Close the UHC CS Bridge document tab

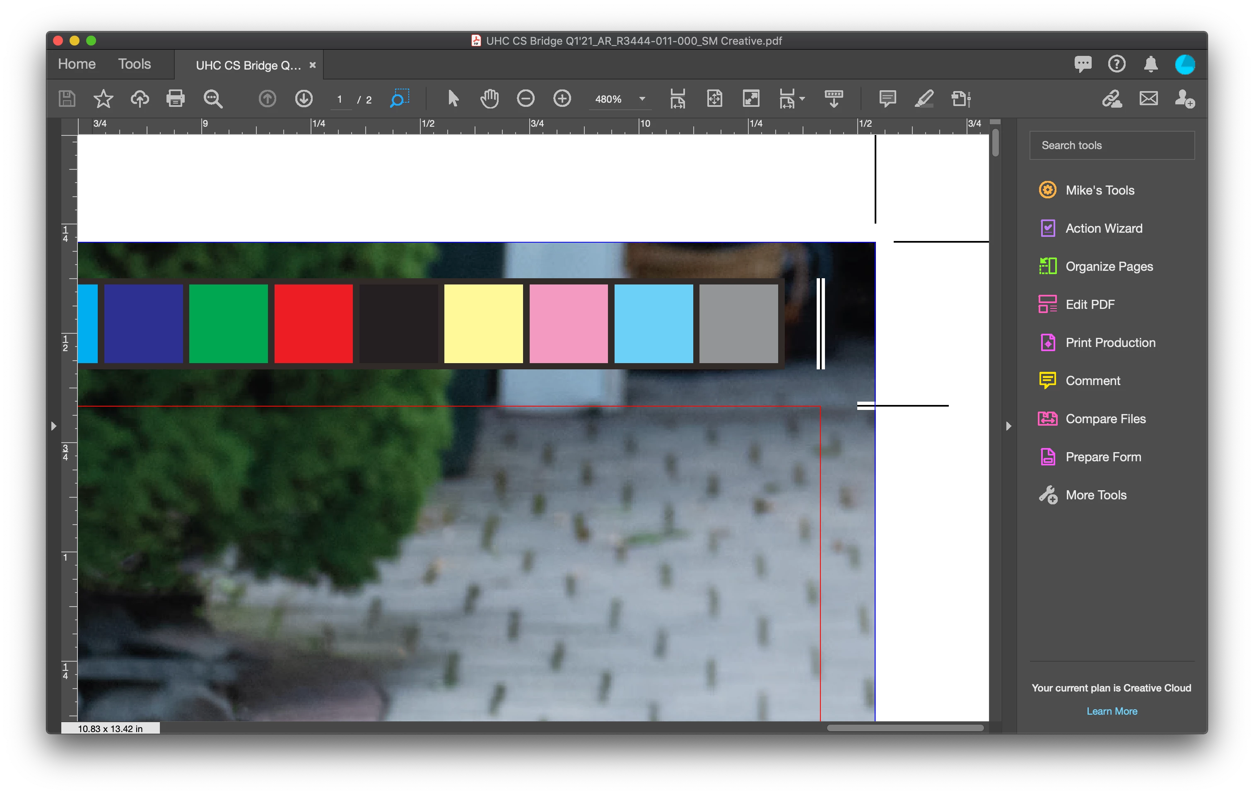tap(312, 65)
